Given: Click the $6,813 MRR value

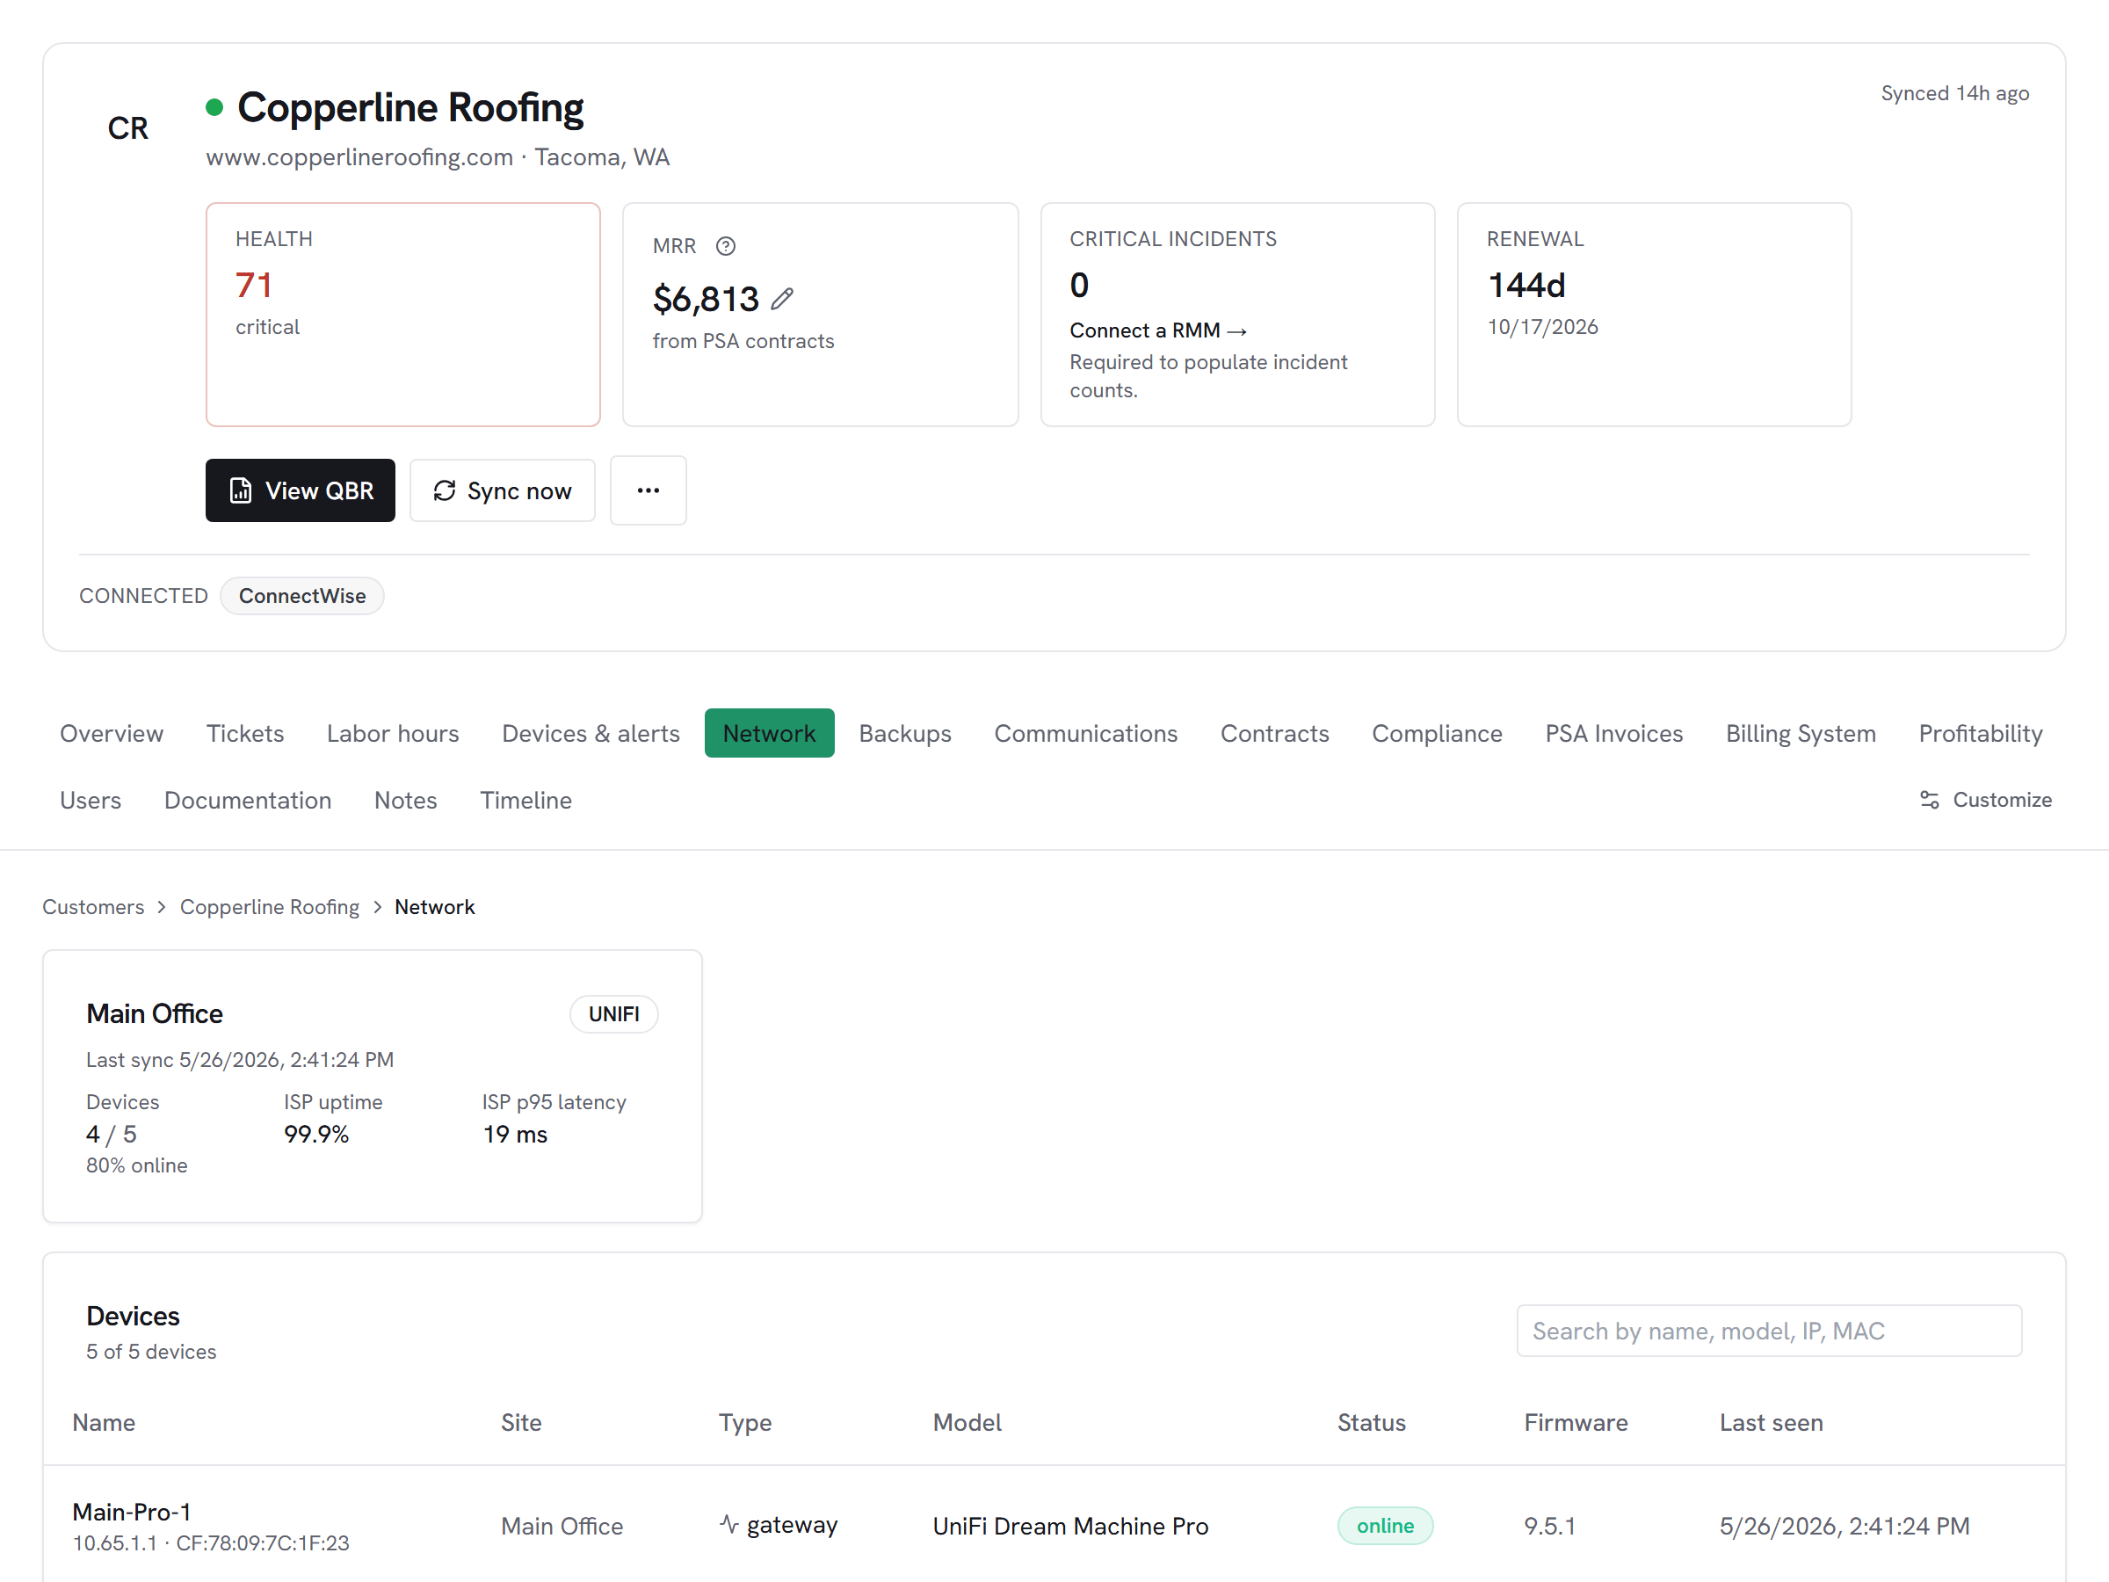Looking at the screenshot, I should [x=706, y=300].
